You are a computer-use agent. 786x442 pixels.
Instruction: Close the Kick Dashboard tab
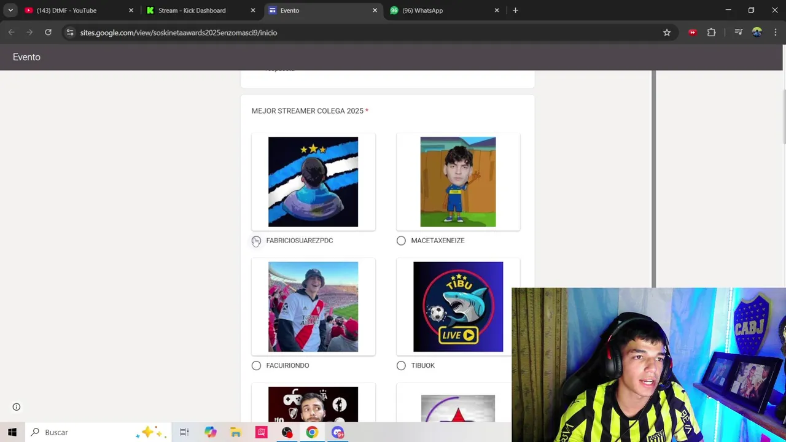tap(253, 10)
